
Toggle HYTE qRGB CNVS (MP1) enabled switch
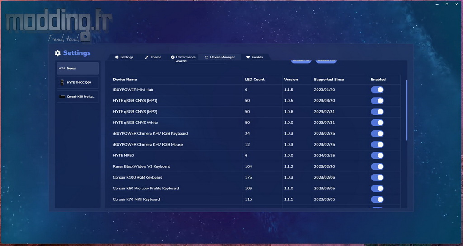point(377,101)
